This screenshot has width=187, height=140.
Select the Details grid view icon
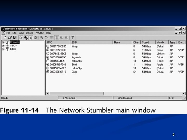pos(57,38)
